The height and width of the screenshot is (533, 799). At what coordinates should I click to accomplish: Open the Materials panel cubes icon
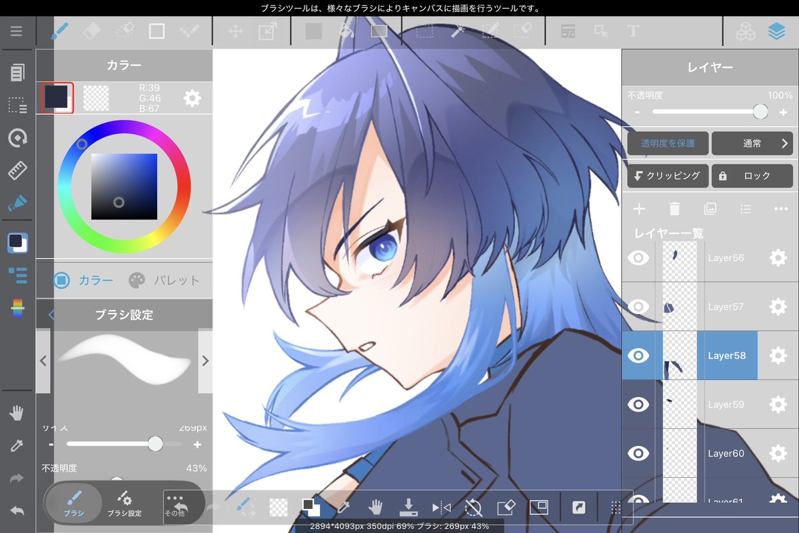pyautogui.click(x=746, y=31)
